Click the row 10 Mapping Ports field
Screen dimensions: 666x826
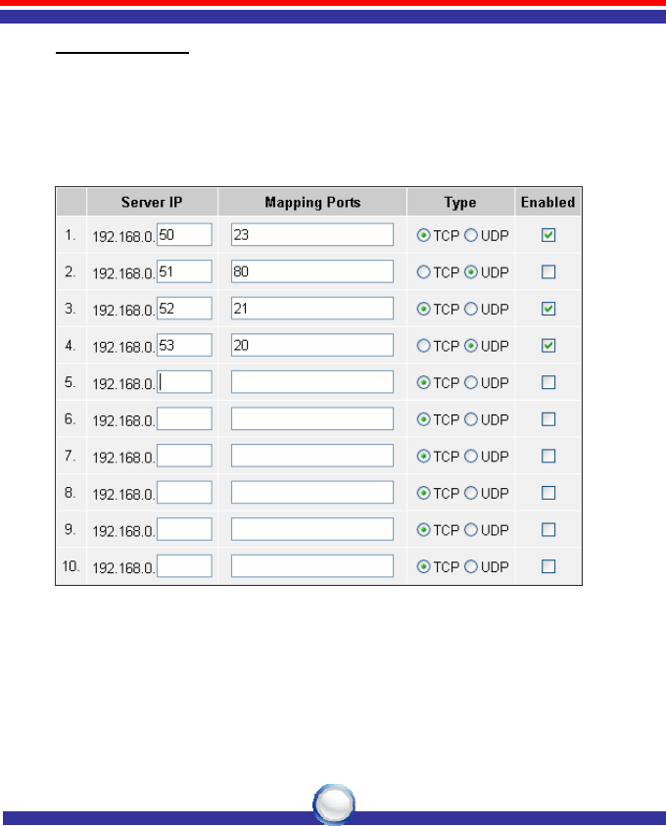point(311,566)
